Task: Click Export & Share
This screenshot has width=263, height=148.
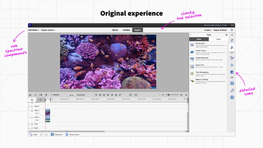Action: point(220,30)
